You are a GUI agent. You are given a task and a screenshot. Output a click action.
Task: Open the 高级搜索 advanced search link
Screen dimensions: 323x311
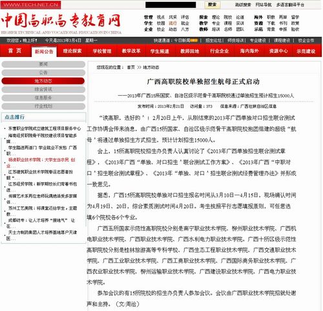243,5
